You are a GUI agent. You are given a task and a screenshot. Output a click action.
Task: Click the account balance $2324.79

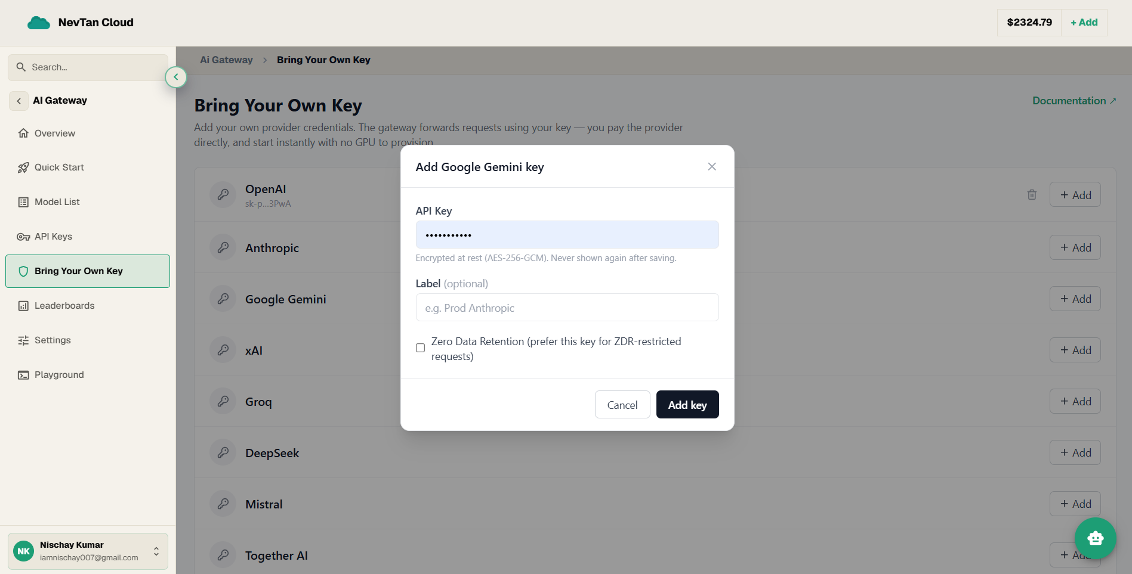pos(1029,23)
